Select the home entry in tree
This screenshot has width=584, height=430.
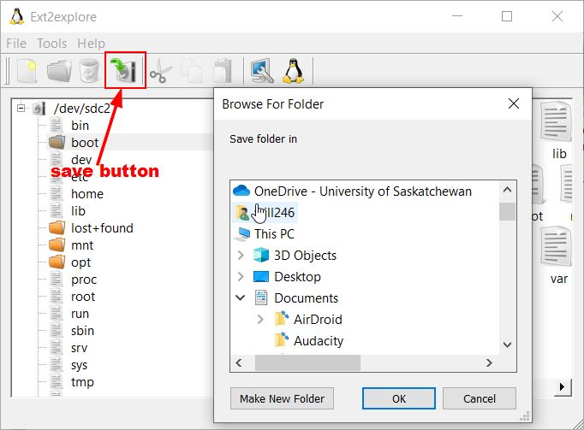87,194
